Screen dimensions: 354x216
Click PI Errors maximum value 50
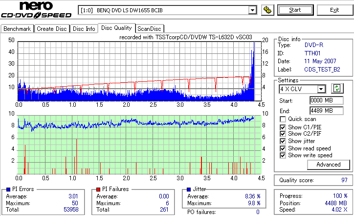point(75,203)
